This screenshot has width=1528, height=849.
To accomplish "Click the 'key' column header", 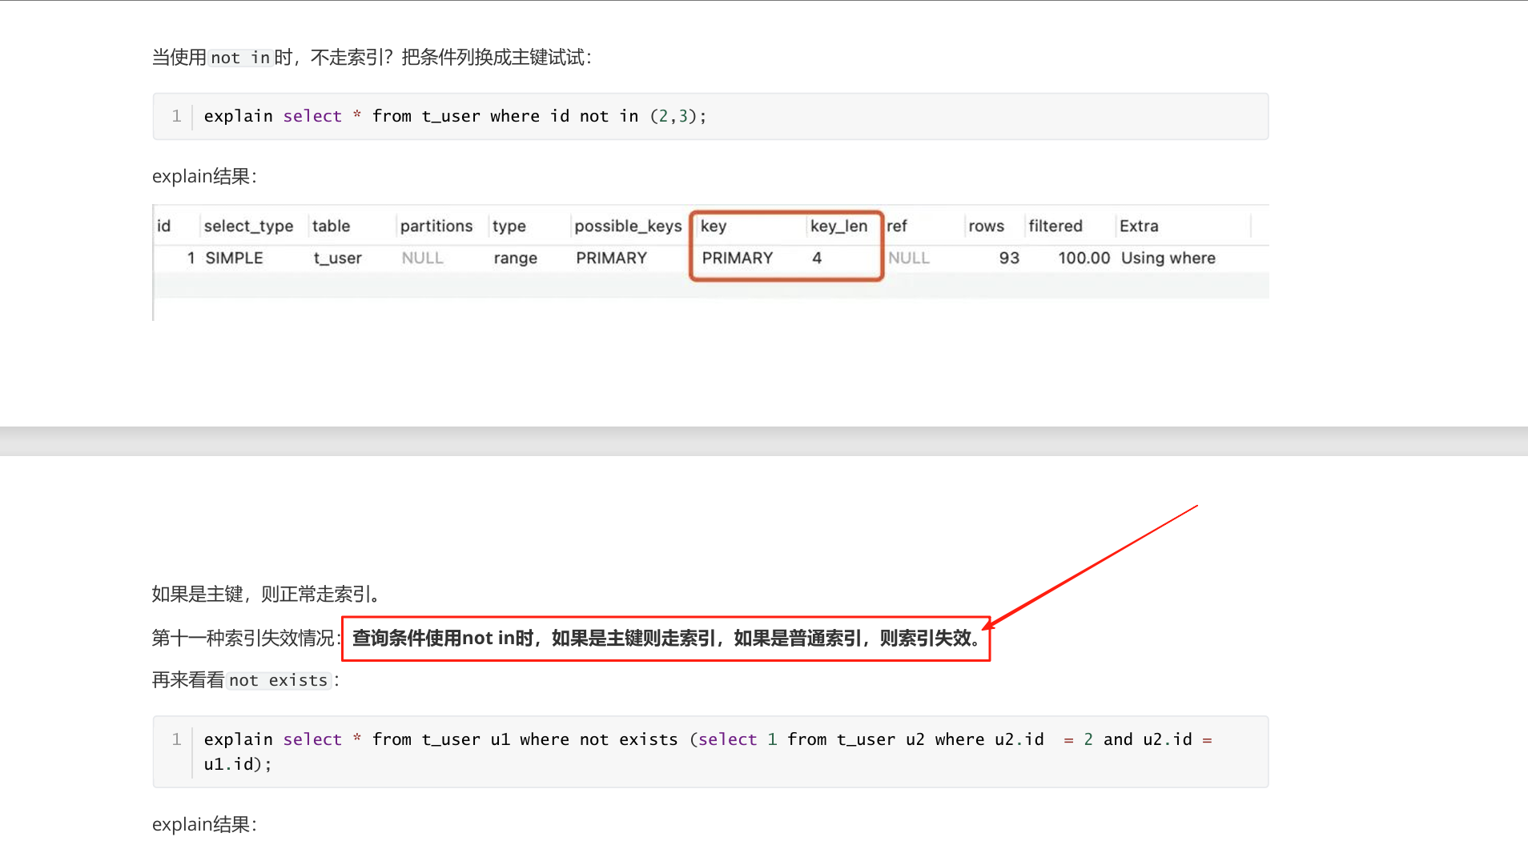I will pyautogui.click(x=714, y=226).
